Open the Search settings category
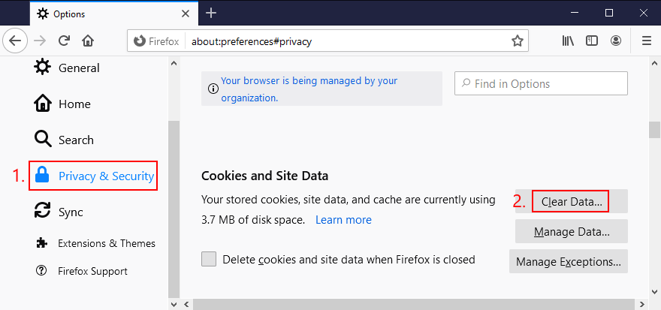The width and height of the screenshot is (661, 310). pos(75,140)
